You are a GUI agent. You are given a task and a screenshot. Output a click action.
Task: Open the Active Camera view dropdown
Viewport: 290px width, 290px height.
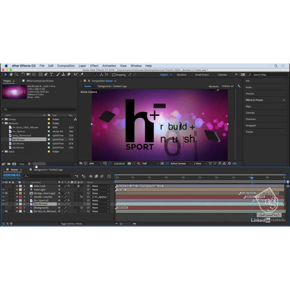point(180,164)
